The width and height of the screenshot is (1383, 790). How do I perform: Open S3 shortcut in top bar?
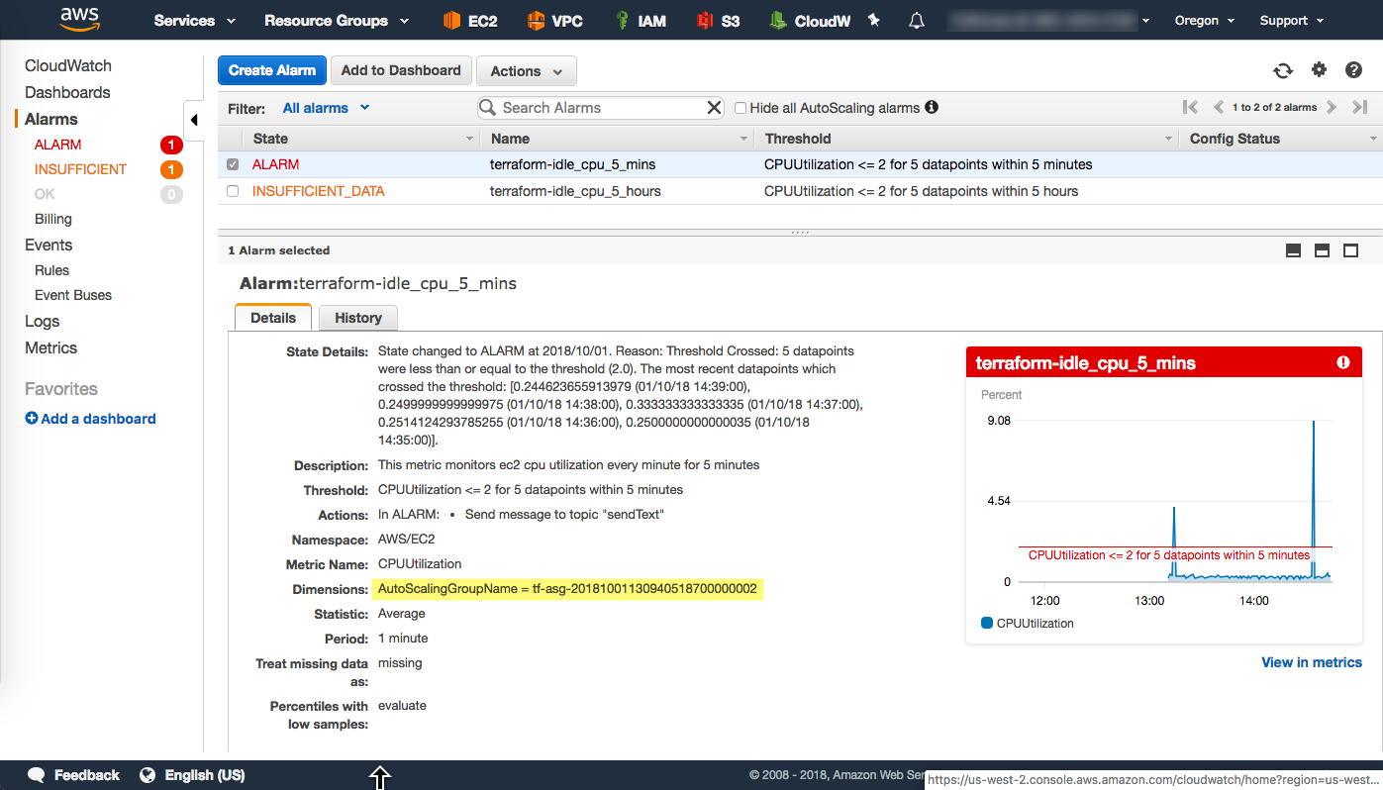[x=718, y=20]
